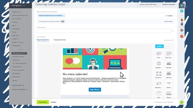Open the Редактировать tab

(43, 40)
